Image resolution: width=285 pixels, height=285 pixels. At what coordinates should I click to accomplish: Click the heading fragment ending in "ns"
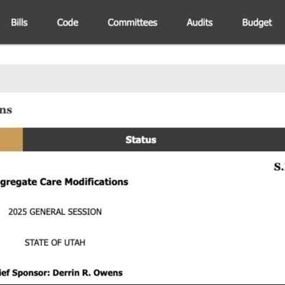point(6,110)
